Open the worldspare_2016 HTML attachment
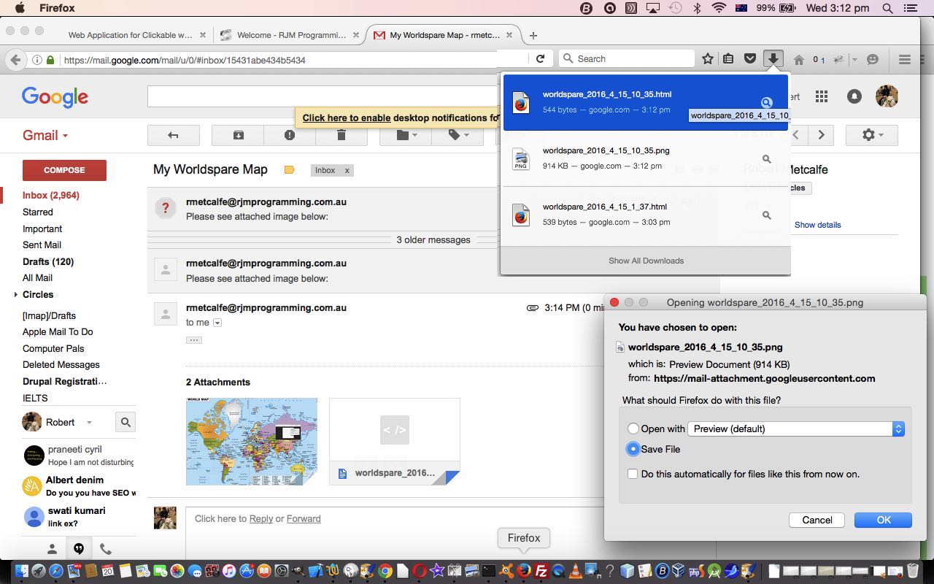This screenshot has width=934, height=584. (395, 442)
